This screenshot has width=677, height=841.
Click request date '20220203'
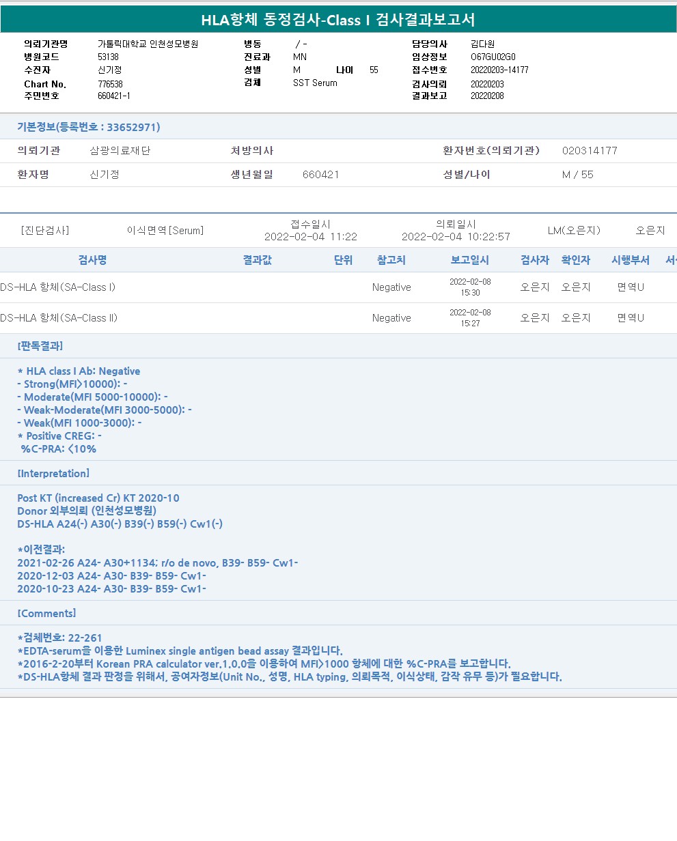click(487, 84)
